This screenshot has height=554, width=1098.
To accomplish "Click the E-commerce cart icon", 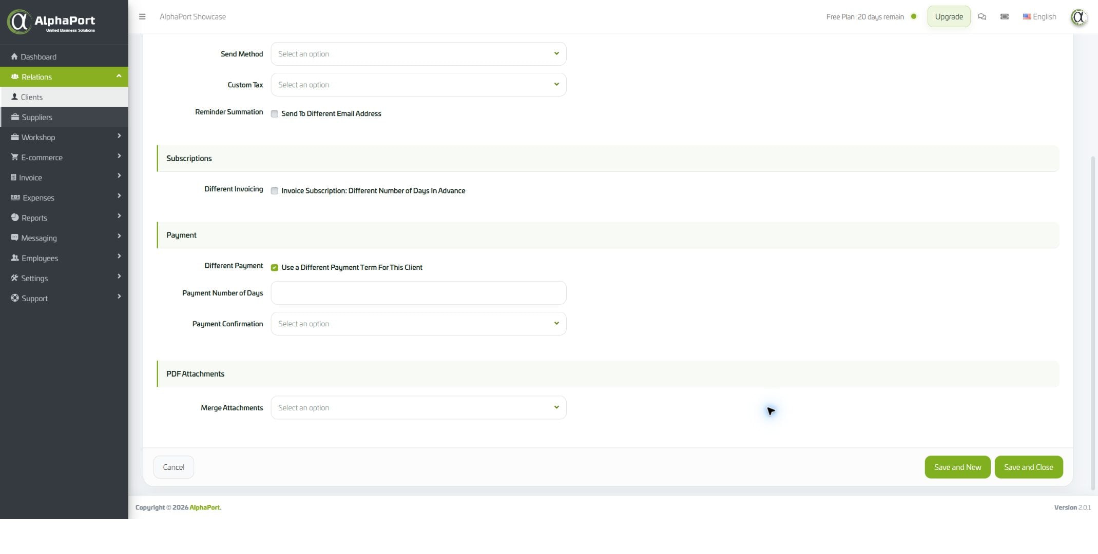I will tap(14, 157).
